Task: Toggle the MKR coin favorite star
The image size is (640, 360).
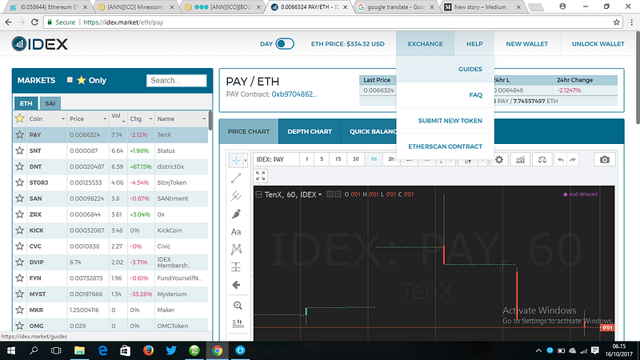Action: click(x=19, y=310)
